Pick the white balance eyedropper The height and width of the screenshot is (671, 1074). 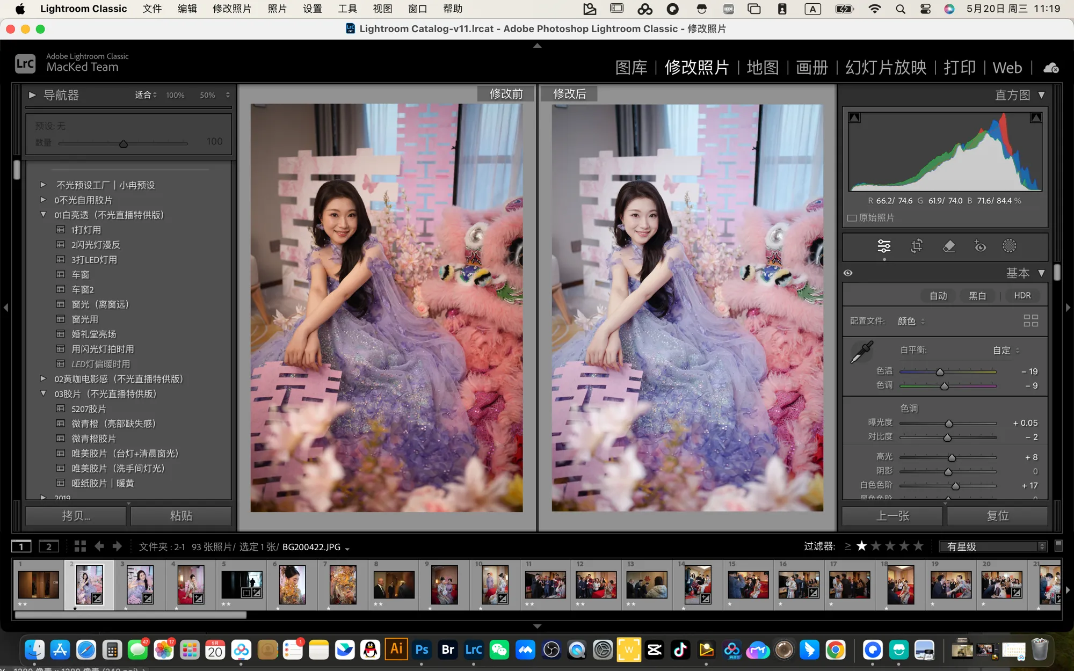click(862, 352)
